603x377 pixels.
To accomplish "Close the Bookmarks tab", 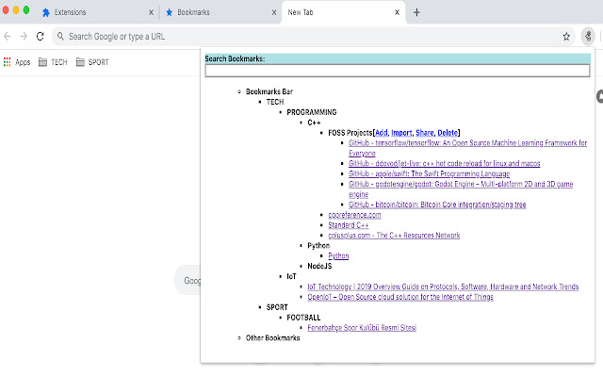I will [x=274, y=12].
